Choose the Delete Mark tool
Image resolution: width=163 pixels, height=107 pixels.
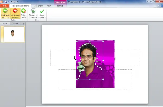pos(24,13)
